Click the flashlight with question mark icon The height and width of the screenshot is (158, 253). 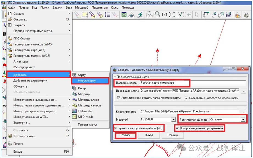pyautogui.click(x=100, y=15)
